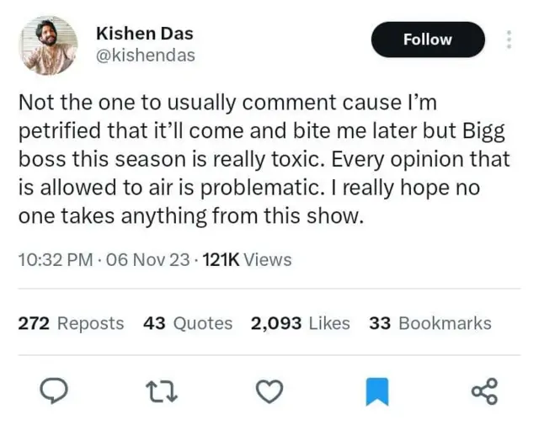539x425 pixels.
Task: Toggle the blue bookmark icon
Action: pyautogui.click(x=376, y=391)
